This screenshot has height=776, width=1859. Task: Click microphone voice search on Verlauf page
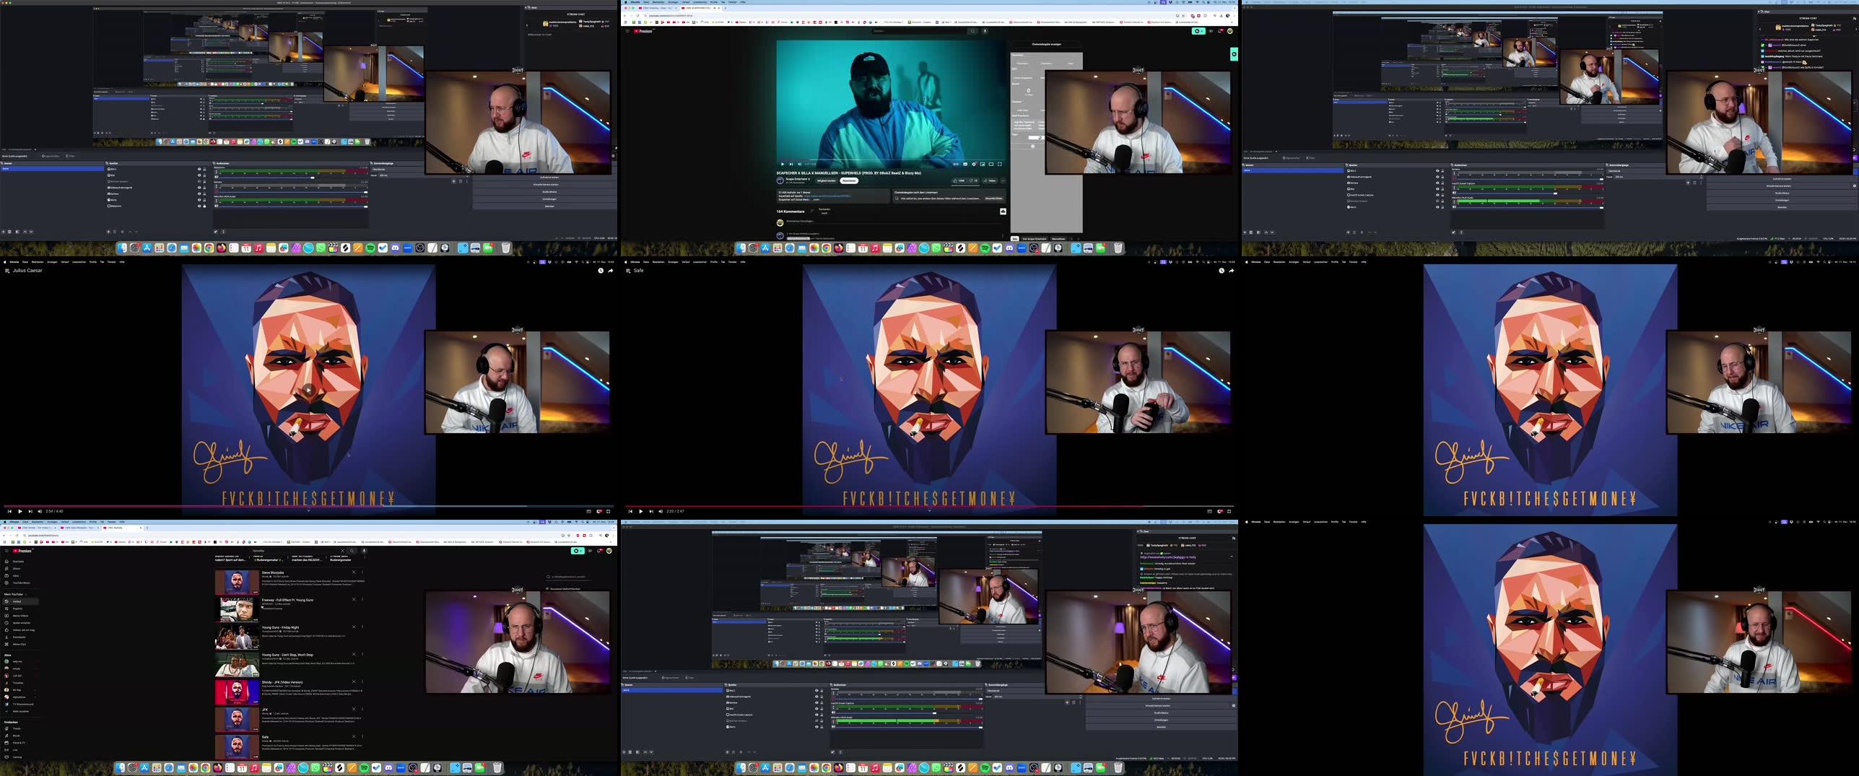pos(364,551)
